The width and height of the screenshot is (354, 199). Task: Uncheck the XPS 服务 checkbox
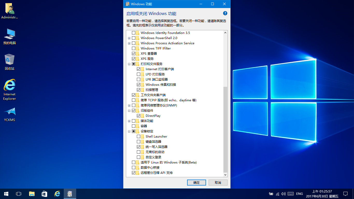(x=134, y=59)
